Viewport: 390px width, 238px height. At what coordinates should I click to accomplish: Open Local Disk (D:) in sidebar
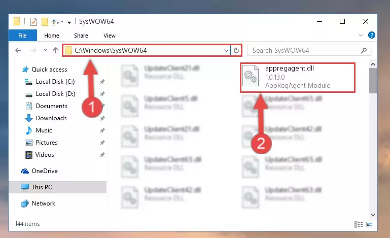[55, 94]
